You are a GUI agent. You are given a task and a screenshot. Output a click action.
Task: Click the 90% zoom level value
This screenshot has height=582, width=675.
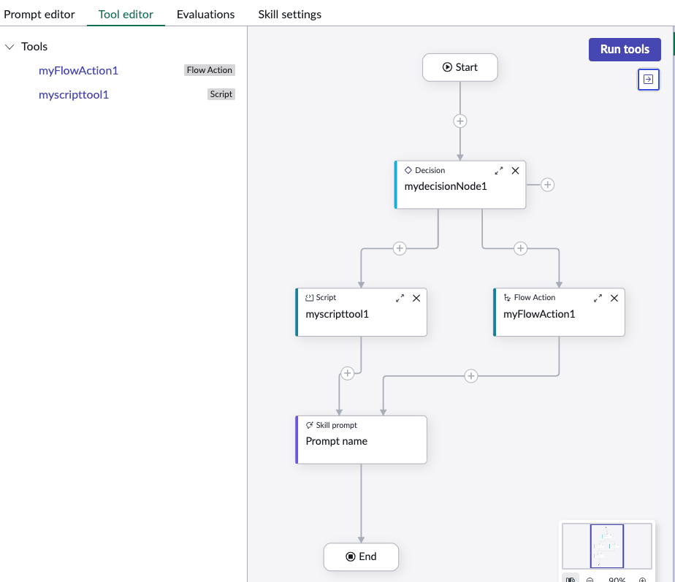[x=617, y=580]
